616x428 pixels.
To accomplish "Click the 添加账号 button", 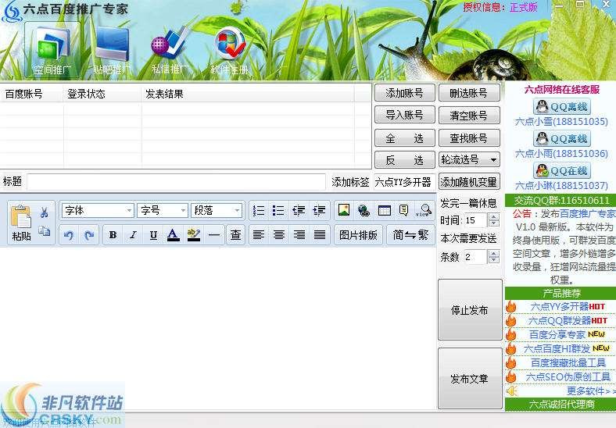I will tap(405, 93).
